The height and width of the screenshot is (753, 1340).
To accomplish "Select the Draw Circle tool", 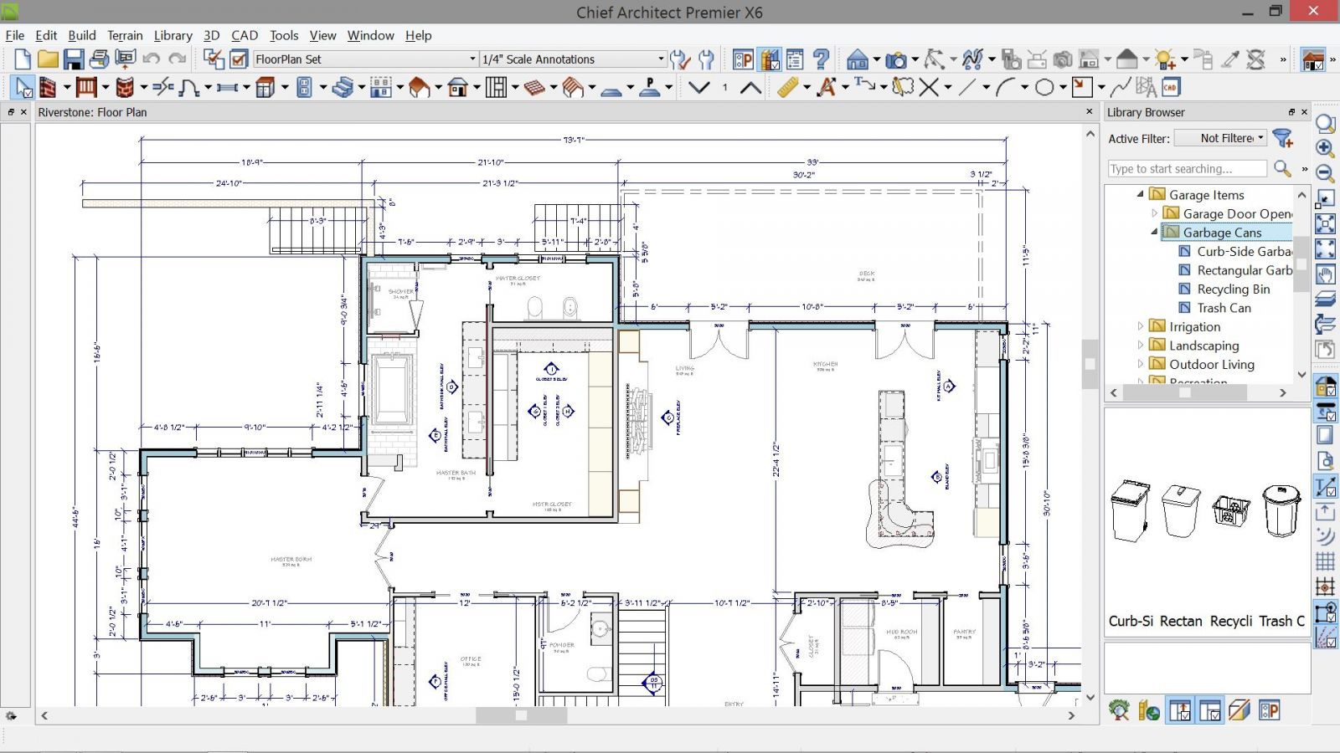I will 1044,87.
